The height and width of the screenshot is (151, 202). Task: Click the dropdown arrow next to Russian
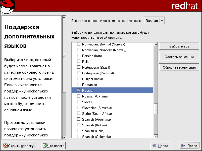[162, 21]
